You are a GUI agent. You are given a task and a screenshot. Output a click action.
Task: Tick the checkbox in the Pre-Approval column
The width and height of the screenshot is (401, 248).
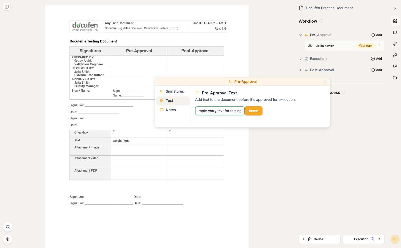point(114,131)
